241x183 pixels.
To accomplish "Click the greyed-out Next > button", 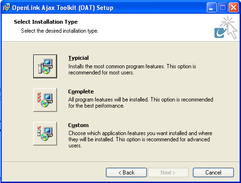I will (168, 173).
